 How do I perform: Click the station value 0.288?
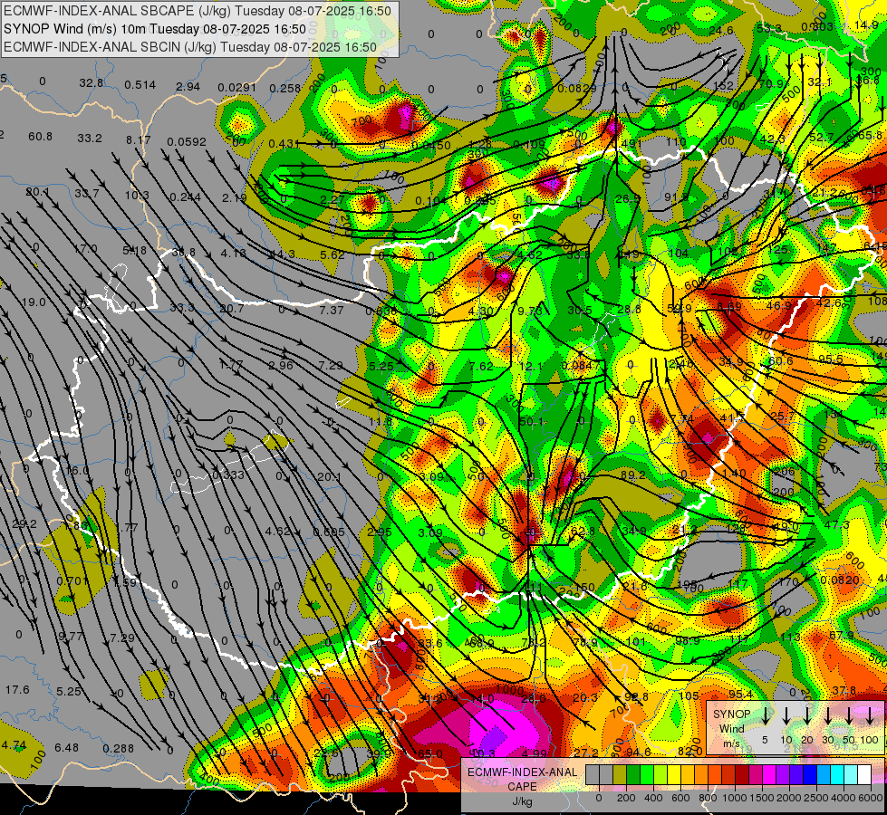118,748
